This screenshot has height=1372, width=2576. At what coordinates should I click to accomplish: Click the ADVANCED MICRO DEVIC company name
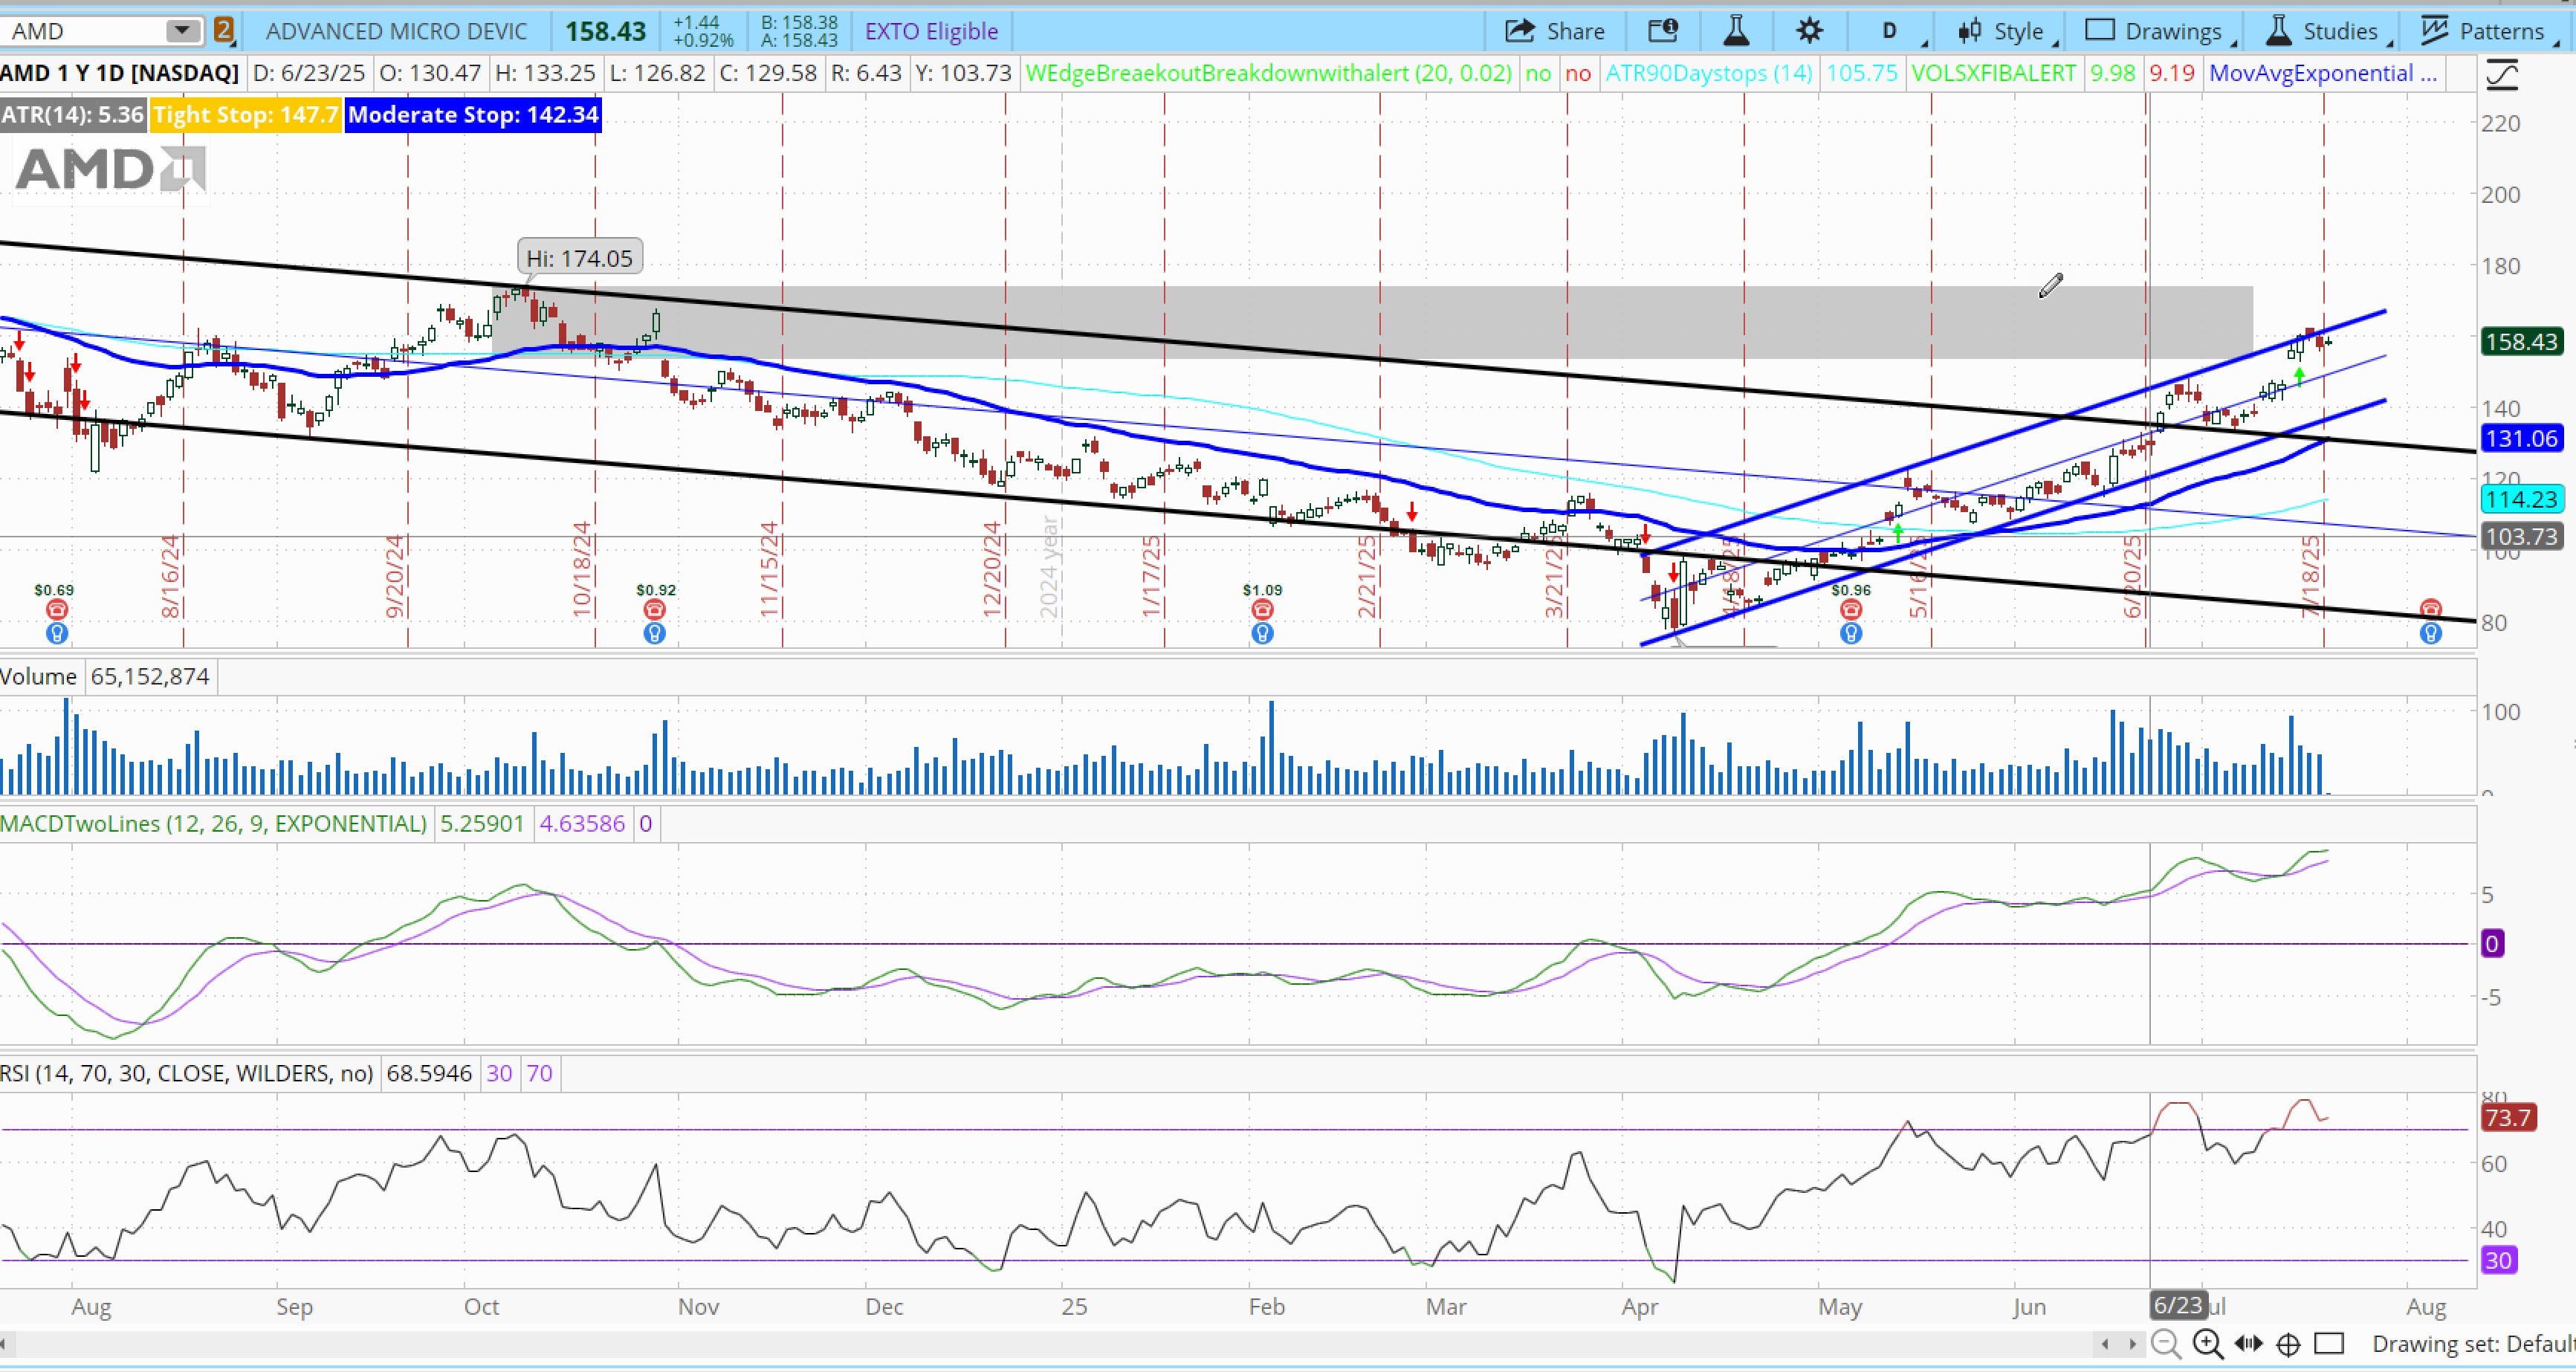[396, 31]
